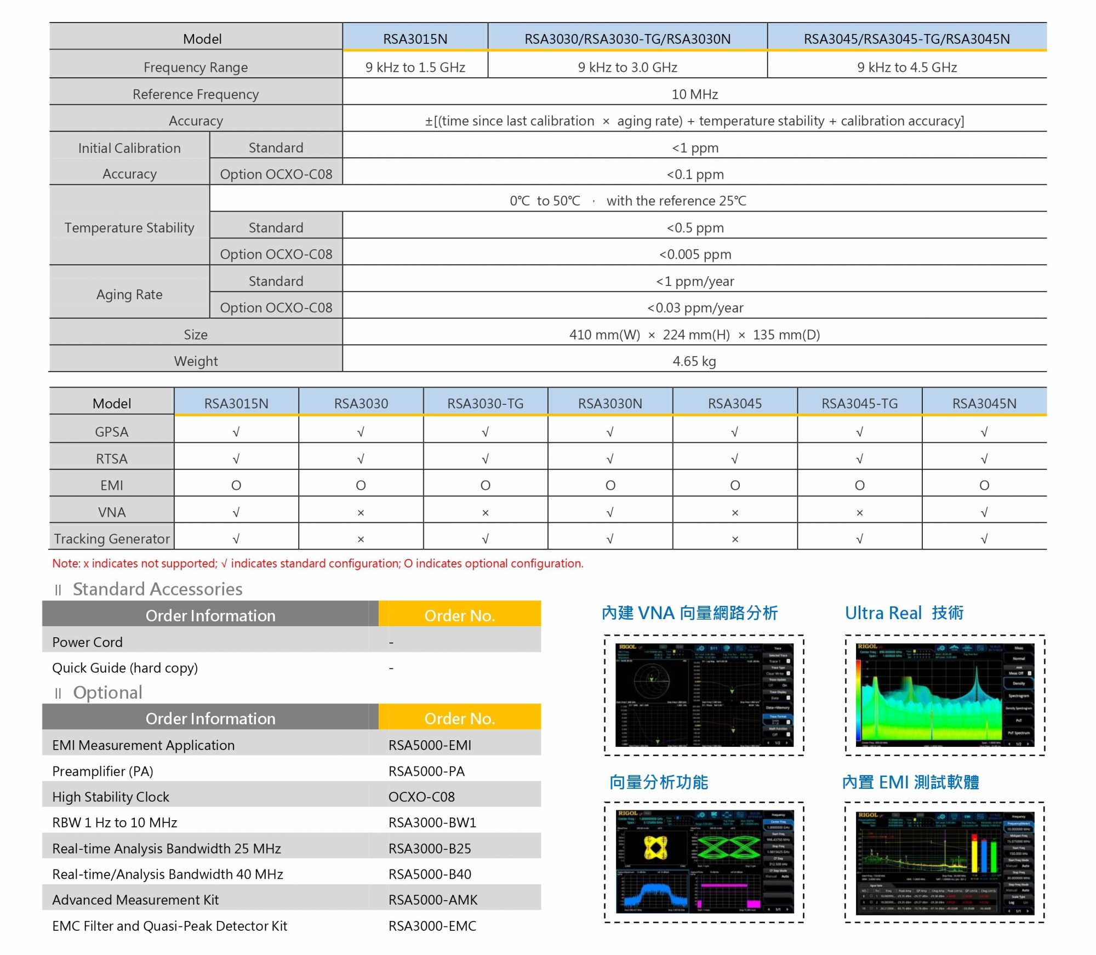Click the EMI O mark under RSA3015N

(236, 485)
